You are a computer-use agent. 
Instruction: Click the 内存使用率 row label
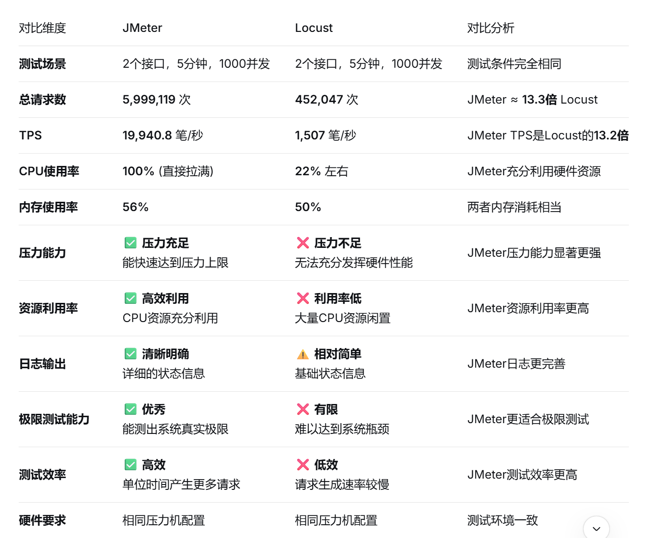[49, 207]
